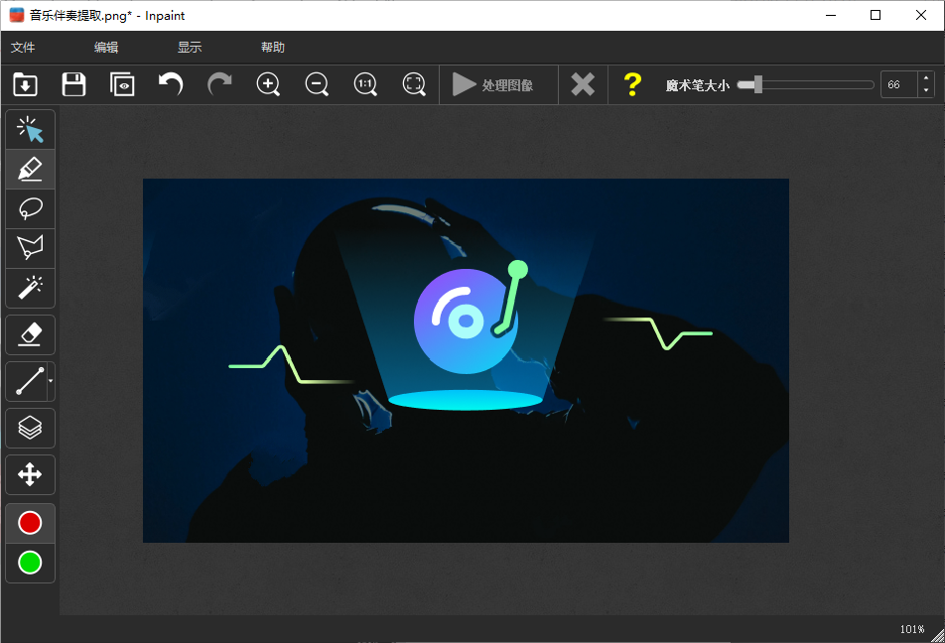
Task: Open the 编辑 menu
Action: [x=106, y=48]
